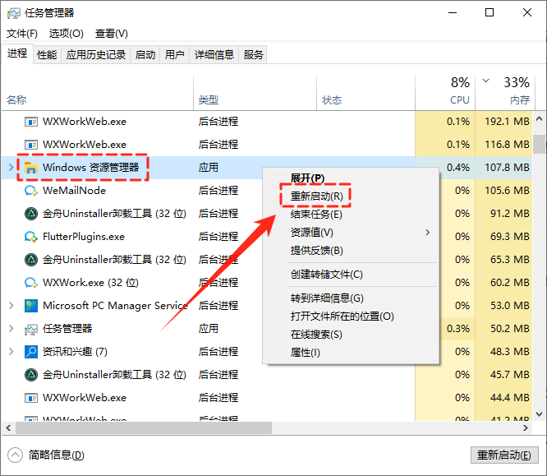Switch to the 启动 tab
The image size is (547, 476).
[x=145, y=55]
